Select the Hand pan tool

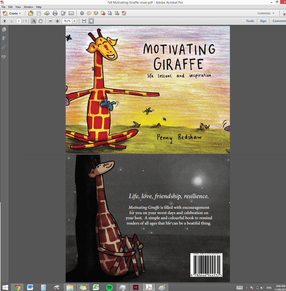[41, 21]
